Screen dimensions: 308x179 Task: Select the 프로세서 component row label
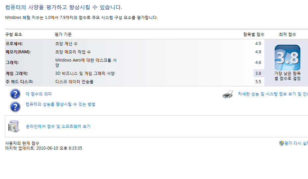pos(14,44)
